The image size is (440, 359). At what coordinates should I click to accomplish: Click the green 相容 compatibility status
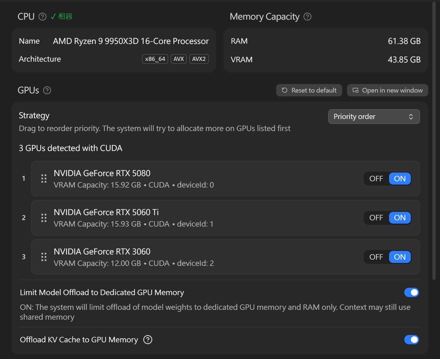tap(62, 17)
